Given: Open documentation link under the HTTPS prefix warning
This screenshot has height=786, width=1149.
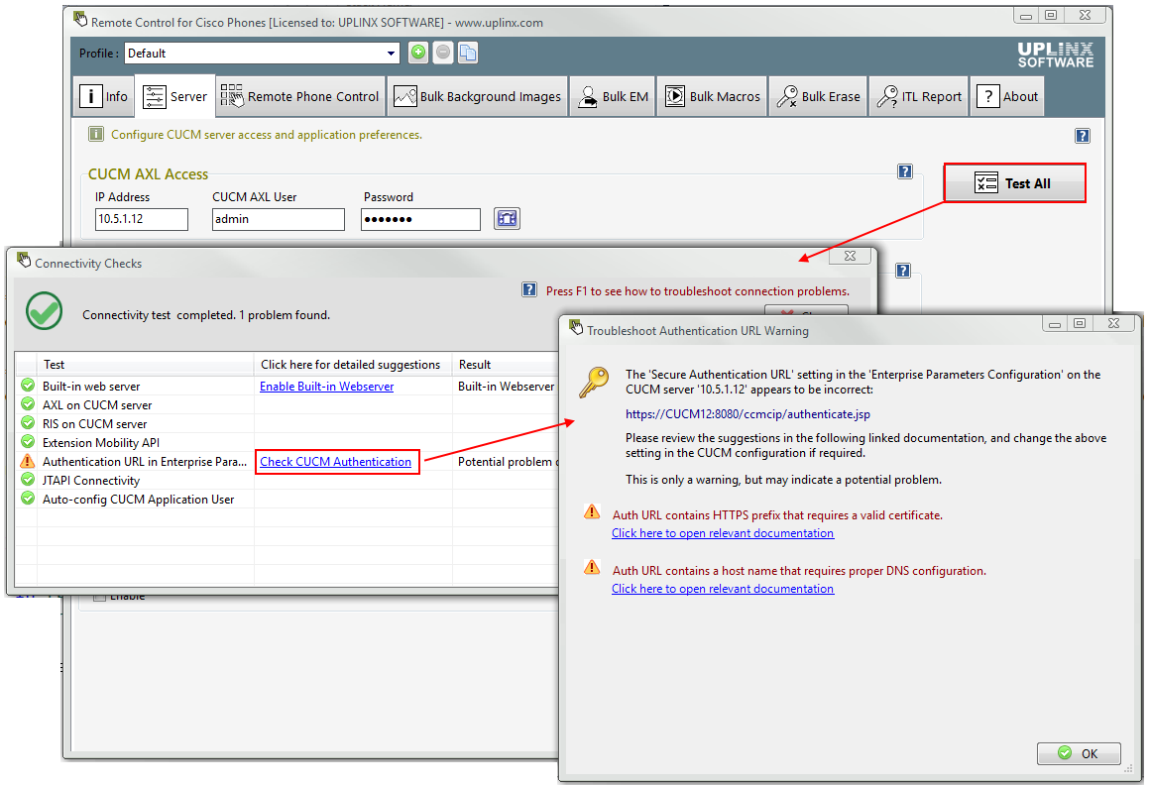Looking at the screenshot, I should pyautogui.click(x=723, y=534).
